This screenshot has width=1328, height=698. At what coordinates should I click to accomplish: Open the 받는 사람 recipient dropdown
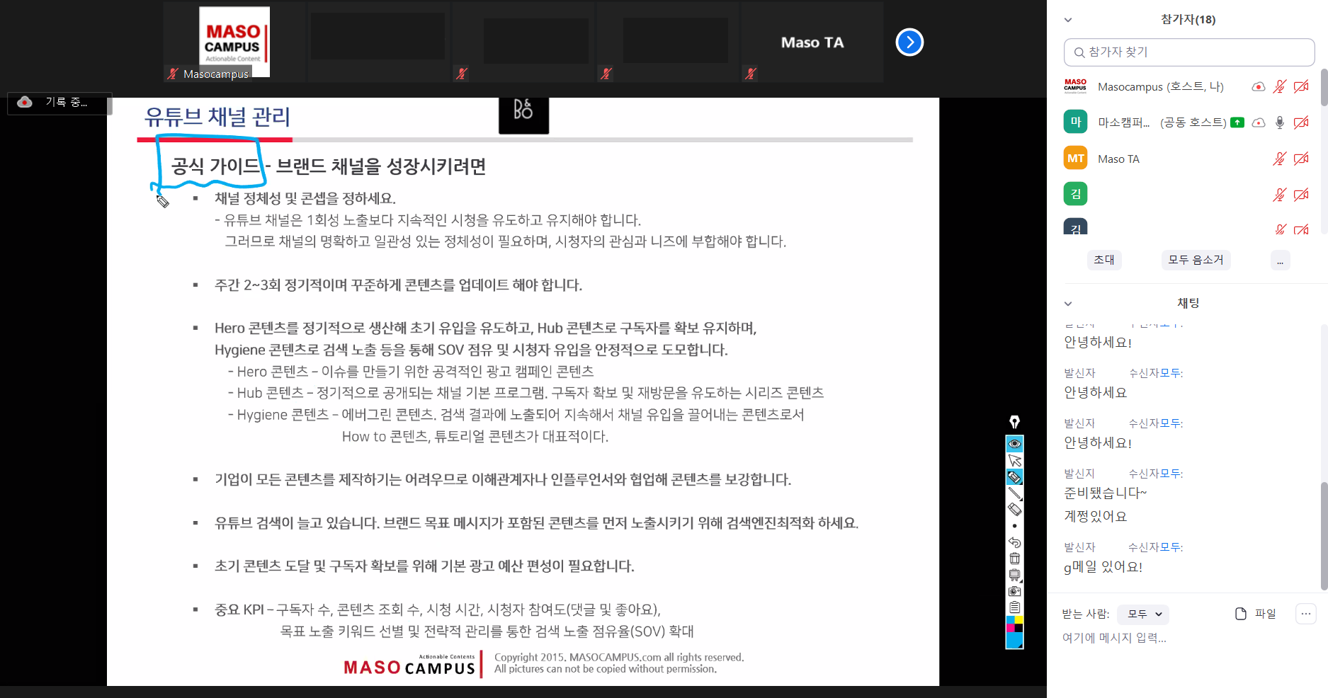coord(1143,614)
